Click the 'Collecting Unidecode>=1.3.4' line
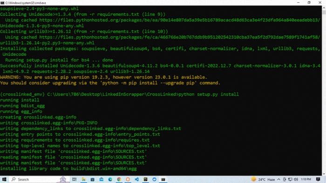The width and height of the screenshot is (326, 183). (82, 14)
